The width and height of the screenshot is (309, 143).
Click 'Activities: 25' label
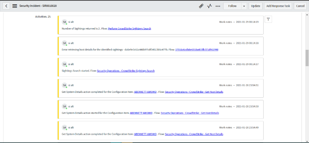point(43,17)
